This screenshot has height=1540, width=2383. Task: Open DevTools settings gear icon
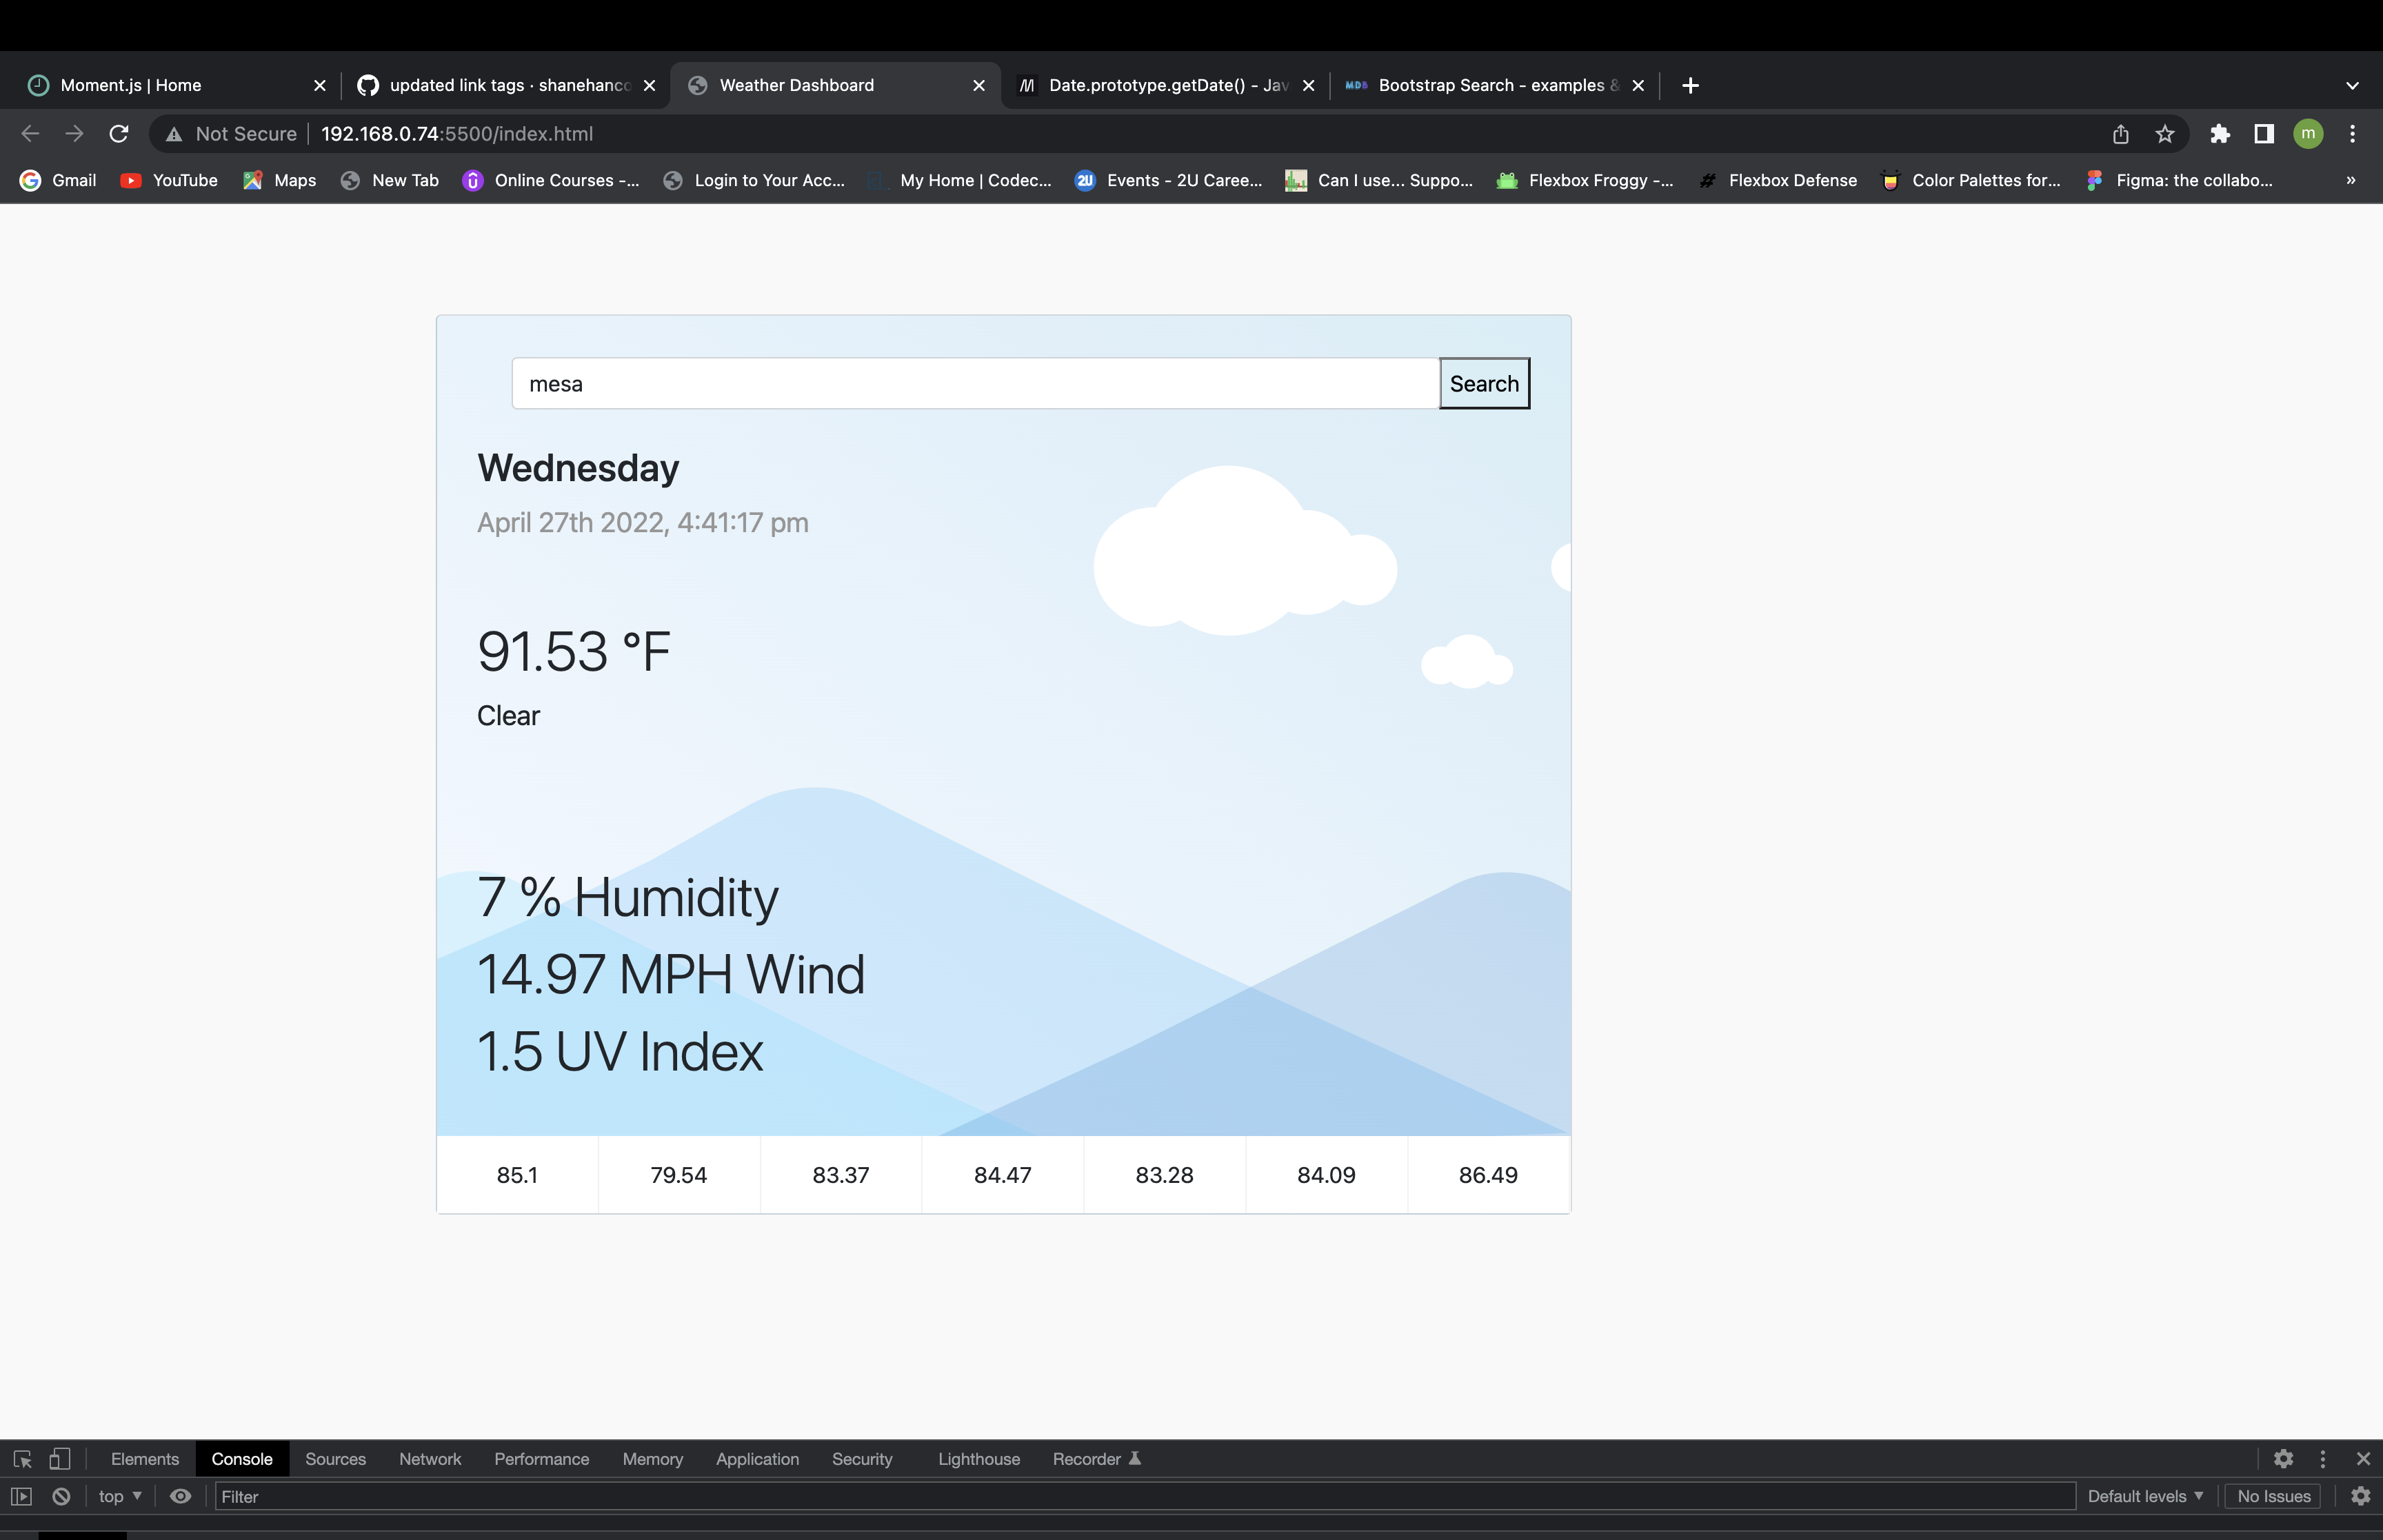pos(2283,1459)
